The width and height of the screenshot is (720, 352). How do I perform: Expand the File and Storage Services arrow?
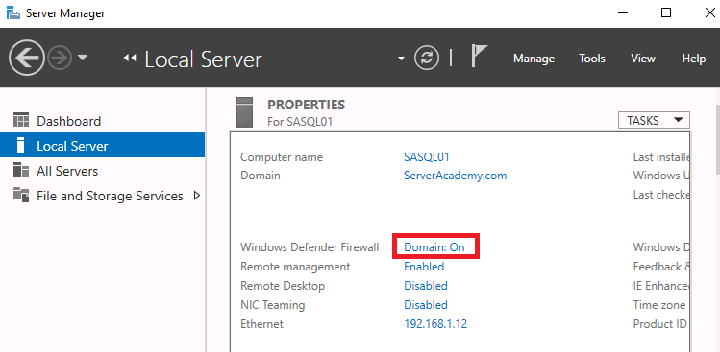[x=197, y=196]
